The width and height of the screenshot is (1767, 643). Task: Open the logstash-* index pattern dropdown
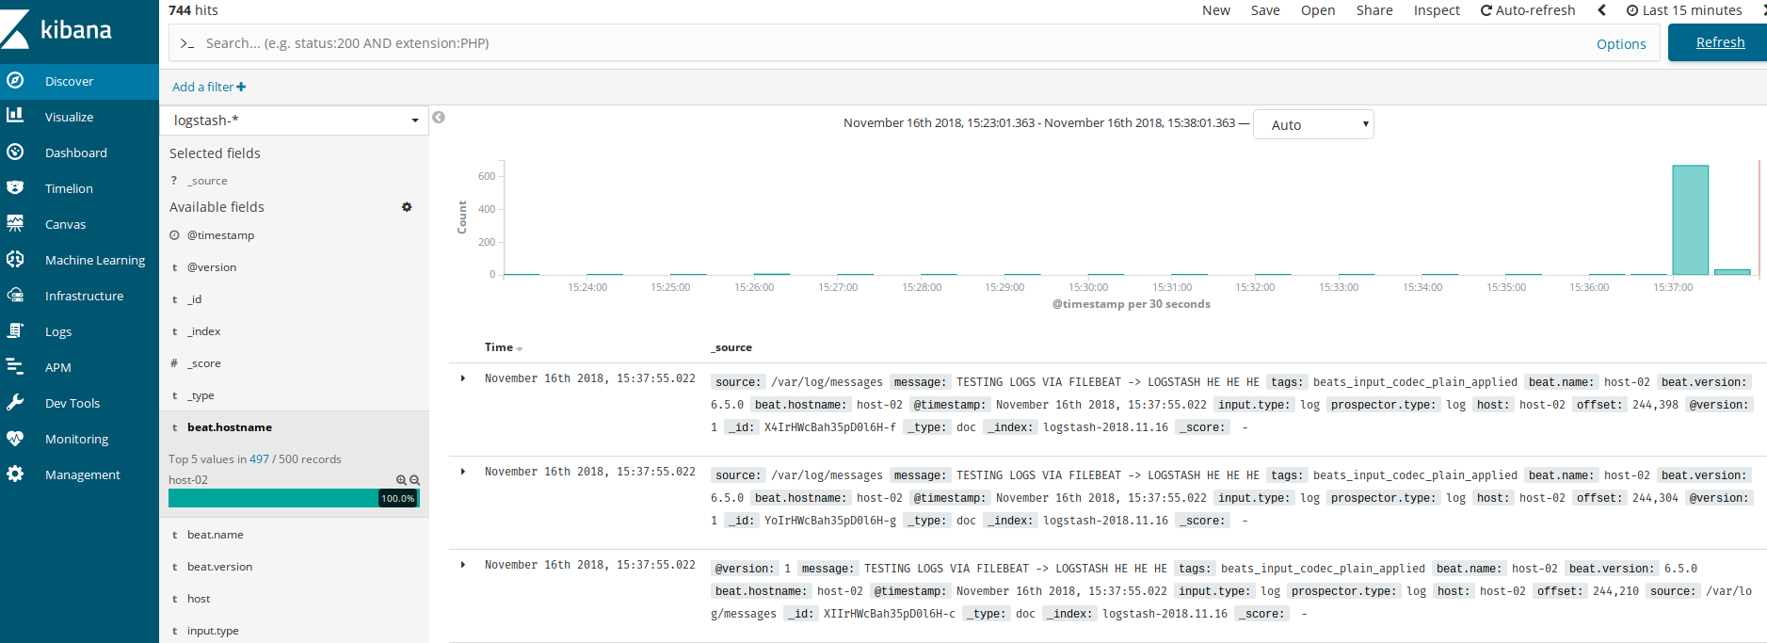295,121
